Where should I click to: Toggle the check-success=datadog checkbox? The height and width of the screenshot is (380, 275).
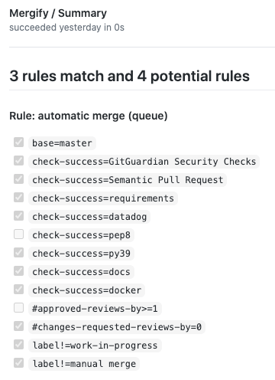(x=18, y=216)
